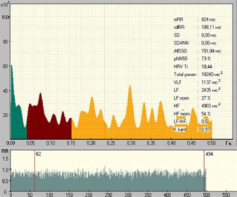Click the "62" marker number label
The height and width of the screenshot is (197, 237).
[x=38, y=154]
